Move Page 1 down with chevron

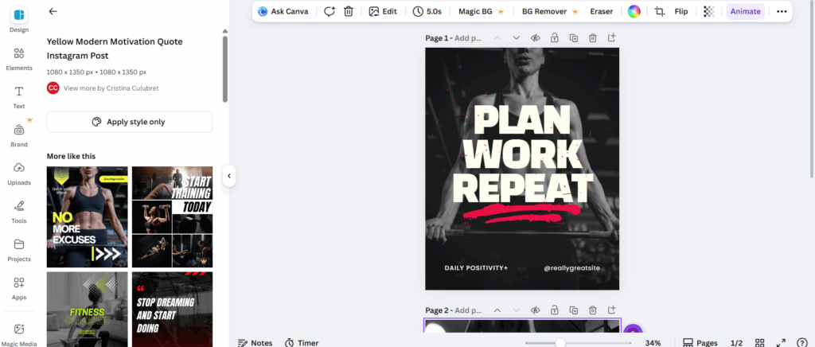[516, 37]
